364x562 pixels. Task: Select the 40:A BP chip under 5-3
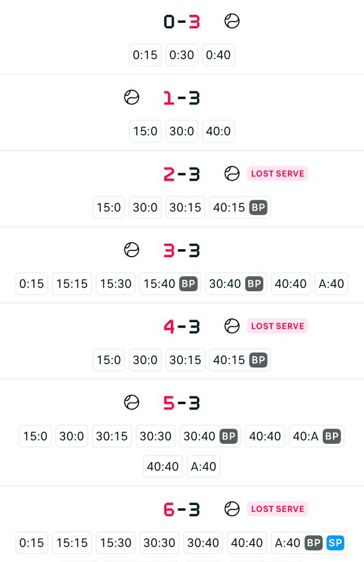(316, 436)
